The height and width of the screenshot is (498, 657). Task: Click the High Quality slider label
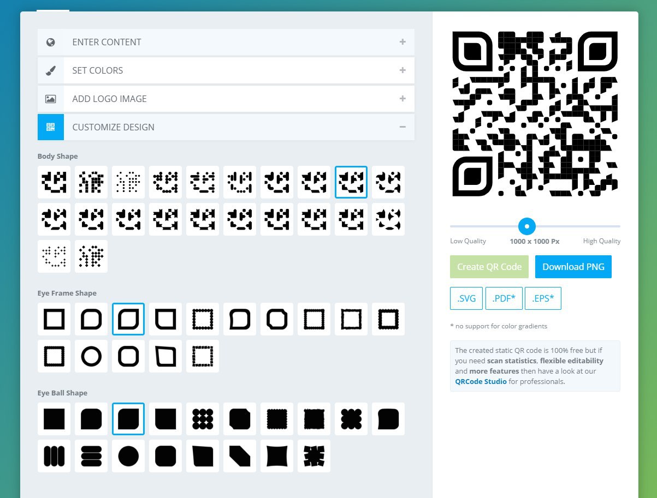tap(602, 241)
